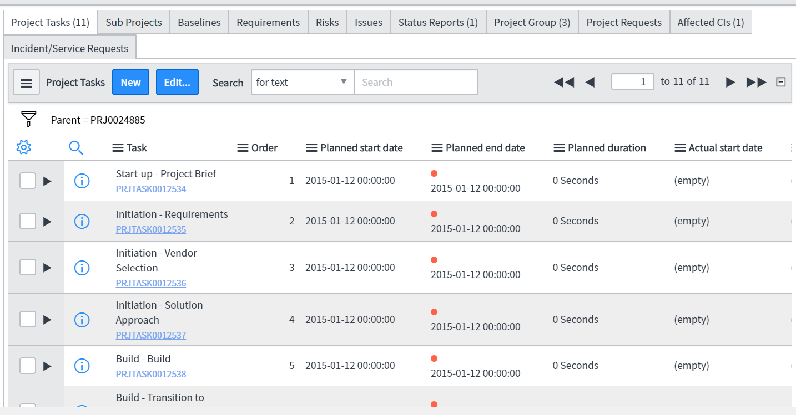Go to the last page of results

(x=756, y=83)
